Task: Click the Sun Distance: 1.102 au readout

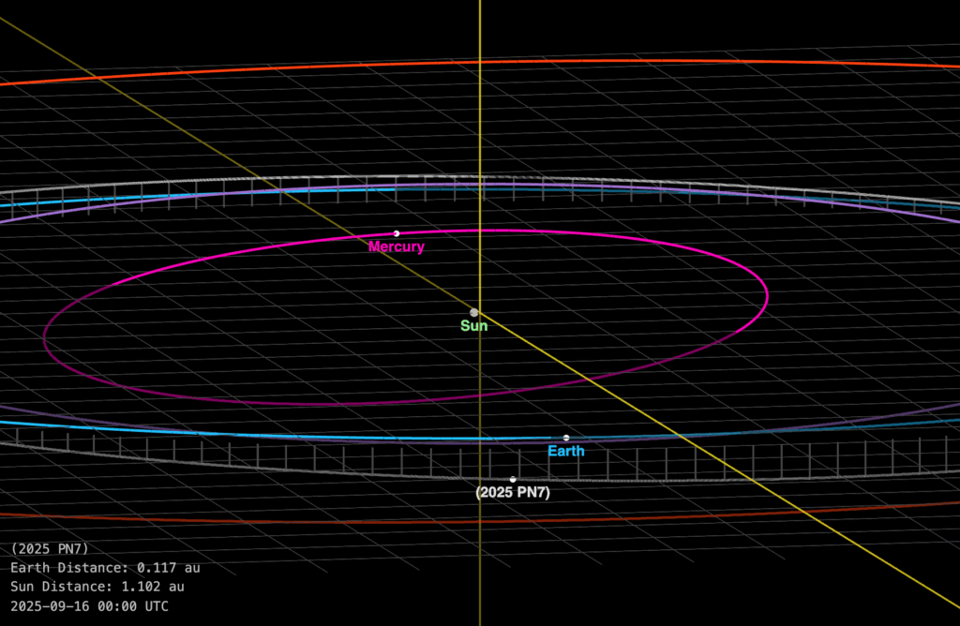Action: point(97,587)
